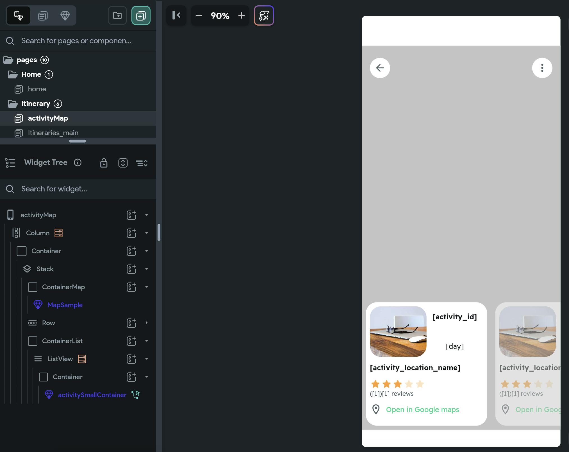Click add widget icon beside Stack
569x452 pixels.
[131, 269]
